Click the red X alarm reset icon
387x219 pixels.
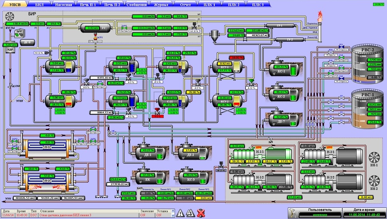click(x=201, y=213)
